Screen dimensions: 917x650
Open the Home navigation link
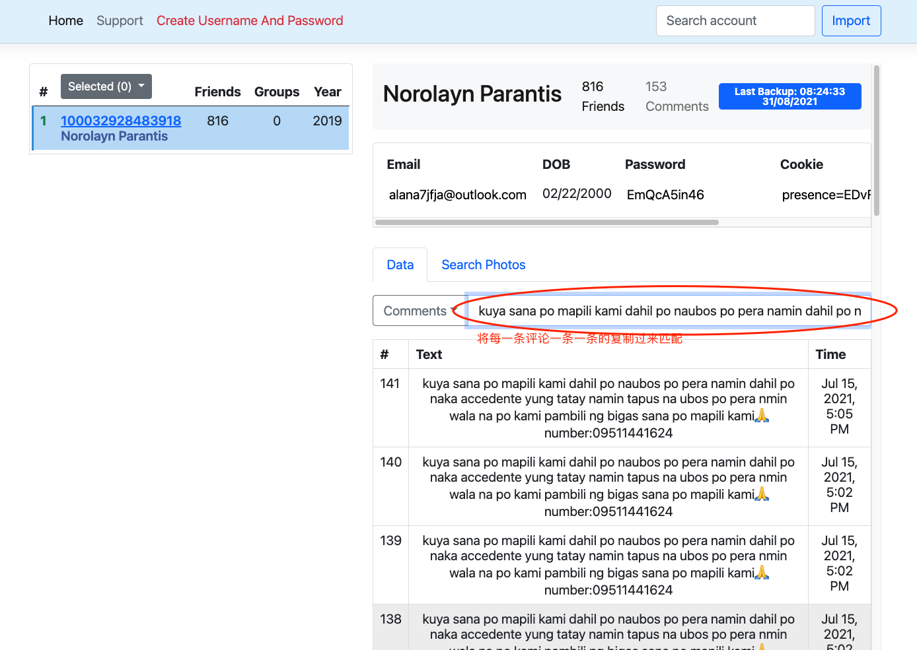(x=65, y=20)
